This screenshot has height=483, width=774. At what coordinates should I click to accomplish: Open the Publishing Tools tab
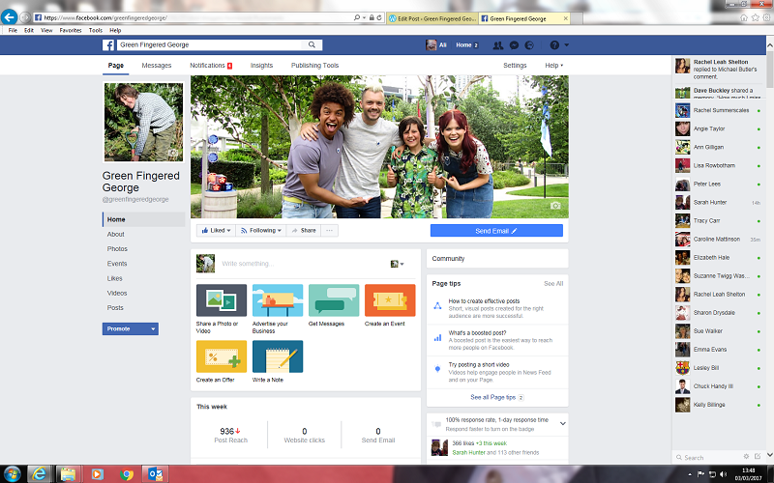pyautogui.click(x=314, y=66)
